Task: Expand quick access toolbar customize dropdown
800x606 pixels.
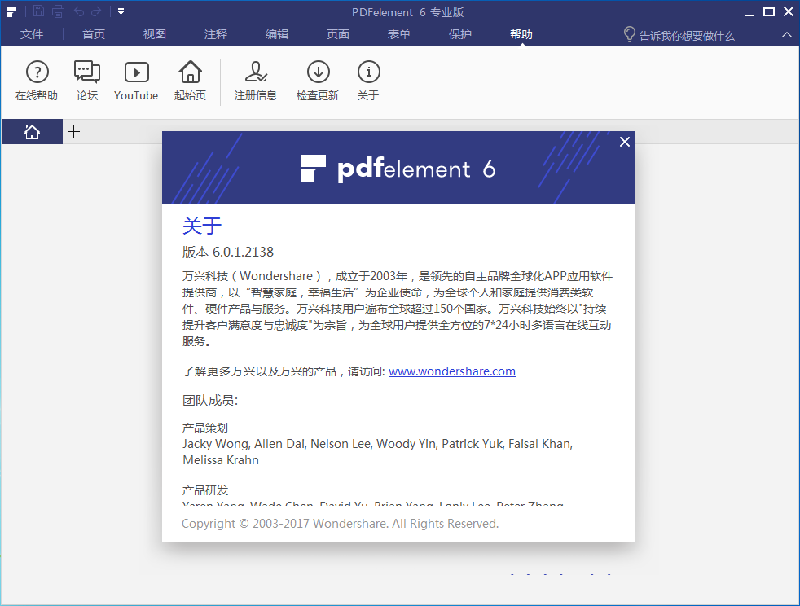Action: [121, 11]
